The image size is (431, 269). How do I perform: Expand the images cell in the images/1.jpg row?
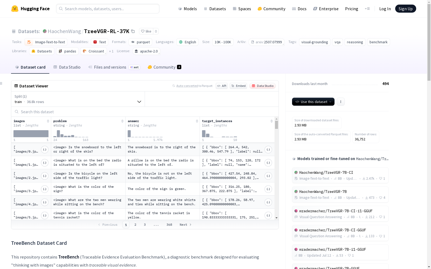[x=45, y=163]
